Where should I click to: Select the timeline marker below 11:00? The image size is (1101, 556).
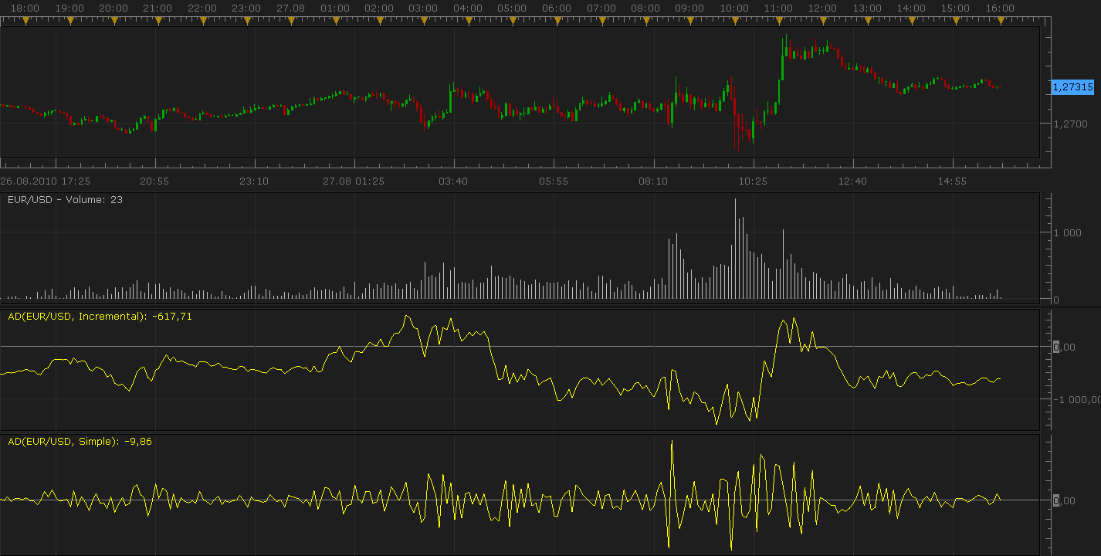pos(778,22)
